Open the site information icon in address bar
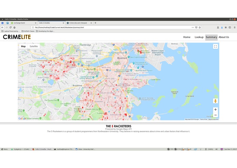Image resolution: width=237 pixels, height=168 pixels. point(33,28)
